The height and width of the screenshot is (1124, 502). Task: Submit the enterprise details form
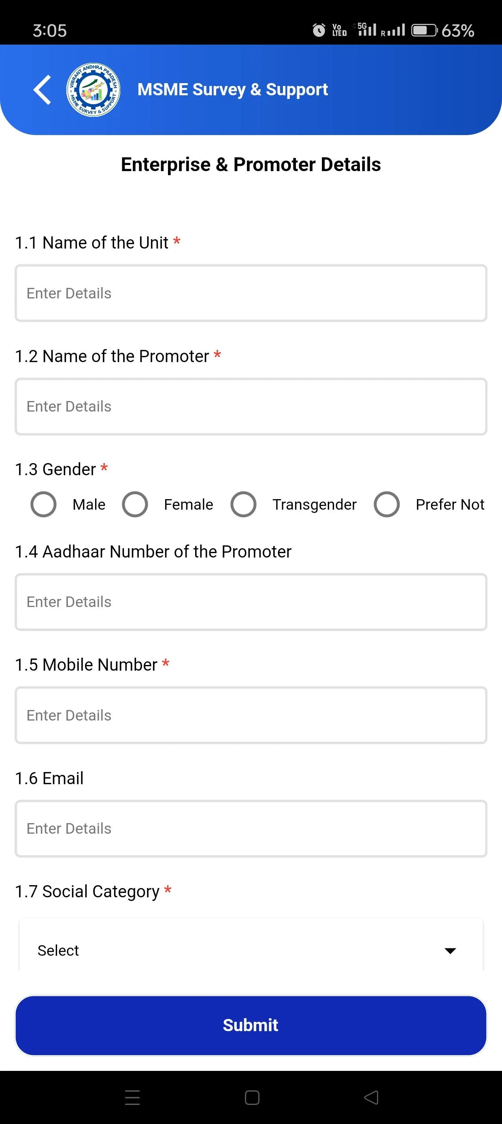point(251,1025)
